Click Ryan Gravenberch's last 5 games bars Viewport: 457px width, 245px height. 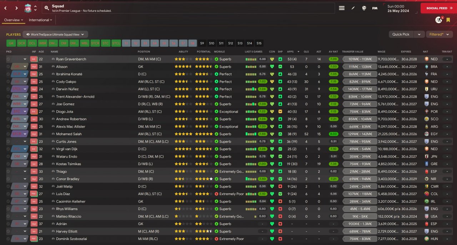251,59
